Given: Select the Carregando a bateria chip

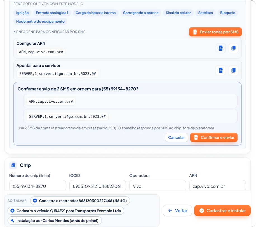Looking at the screenshot, I should [x=140, y=13].
